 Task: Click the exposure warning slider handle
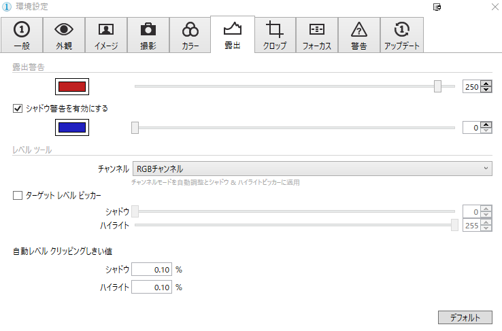tap(438, 86)
